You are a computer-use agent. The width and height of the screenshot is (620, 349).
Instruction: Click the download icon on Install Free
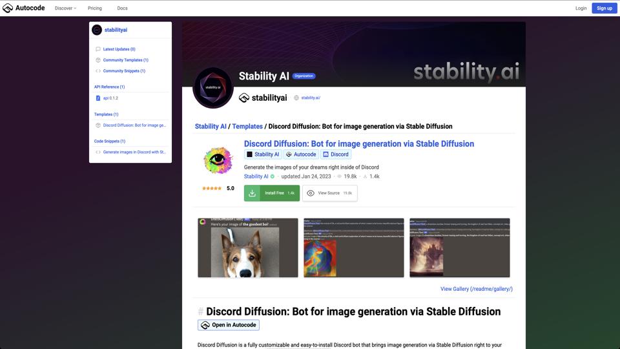253,193
